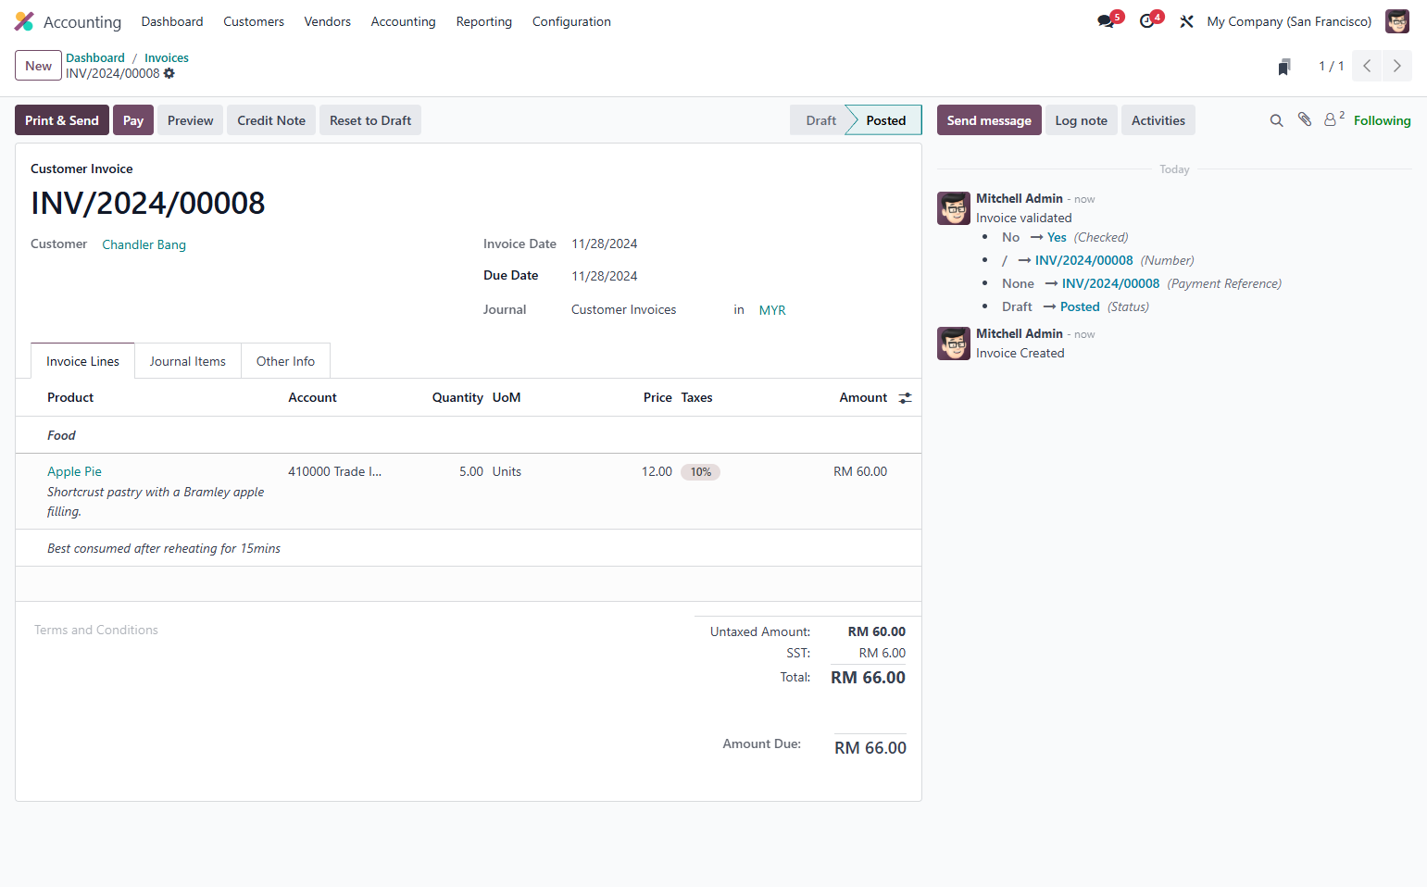Image resolution: width=1427 pixels, height=887 pixels.
Task: Open the Activities button in chatter
Action: pyautogui.click(x=1158, y=120)
